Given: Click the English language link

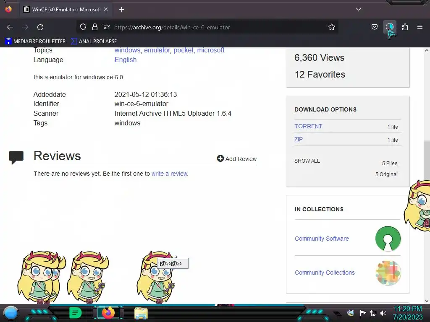Looking at the screenshot, I should 126,60.
